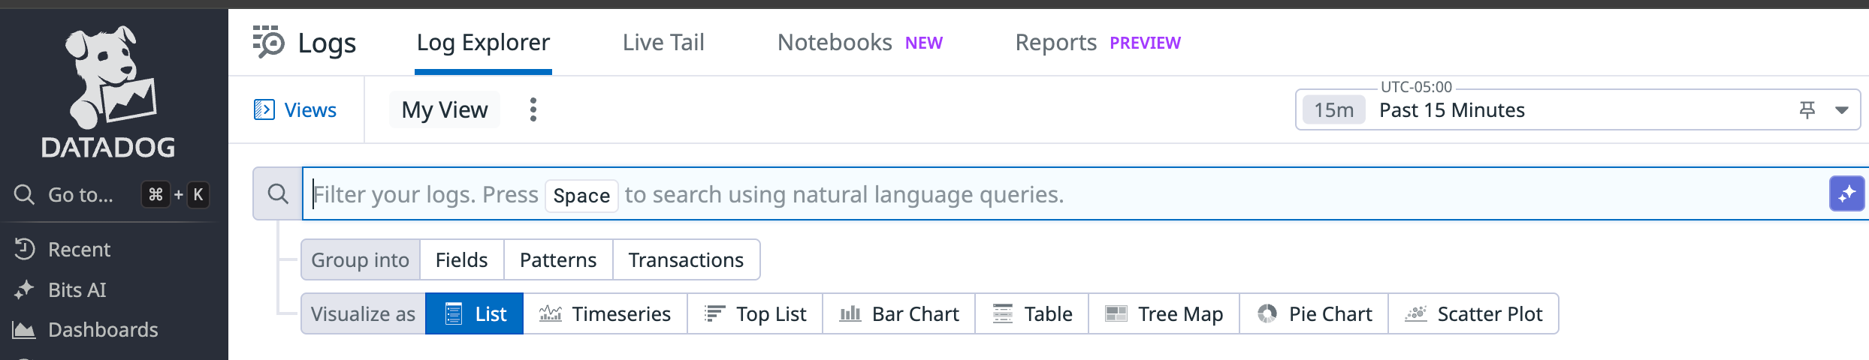Viewport: 1869px width, 360px height.
Task: Click the Logs icon in header
Action: (269, 42)
